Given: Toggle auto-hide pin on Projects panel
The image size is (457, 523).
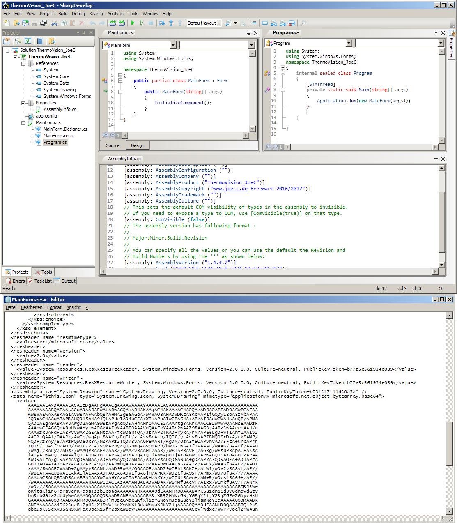Looking at the screenshot, I should (x=84, y=32).
